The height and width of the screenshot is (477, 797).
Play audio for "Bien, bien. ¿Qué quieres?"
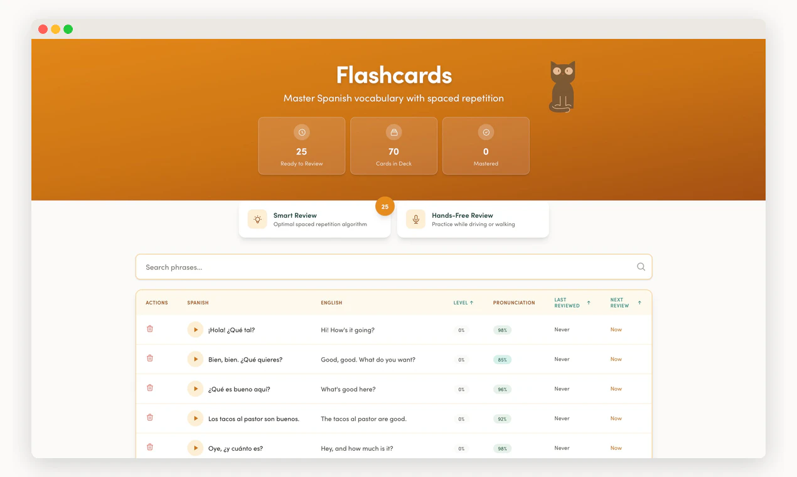point(195,359)
